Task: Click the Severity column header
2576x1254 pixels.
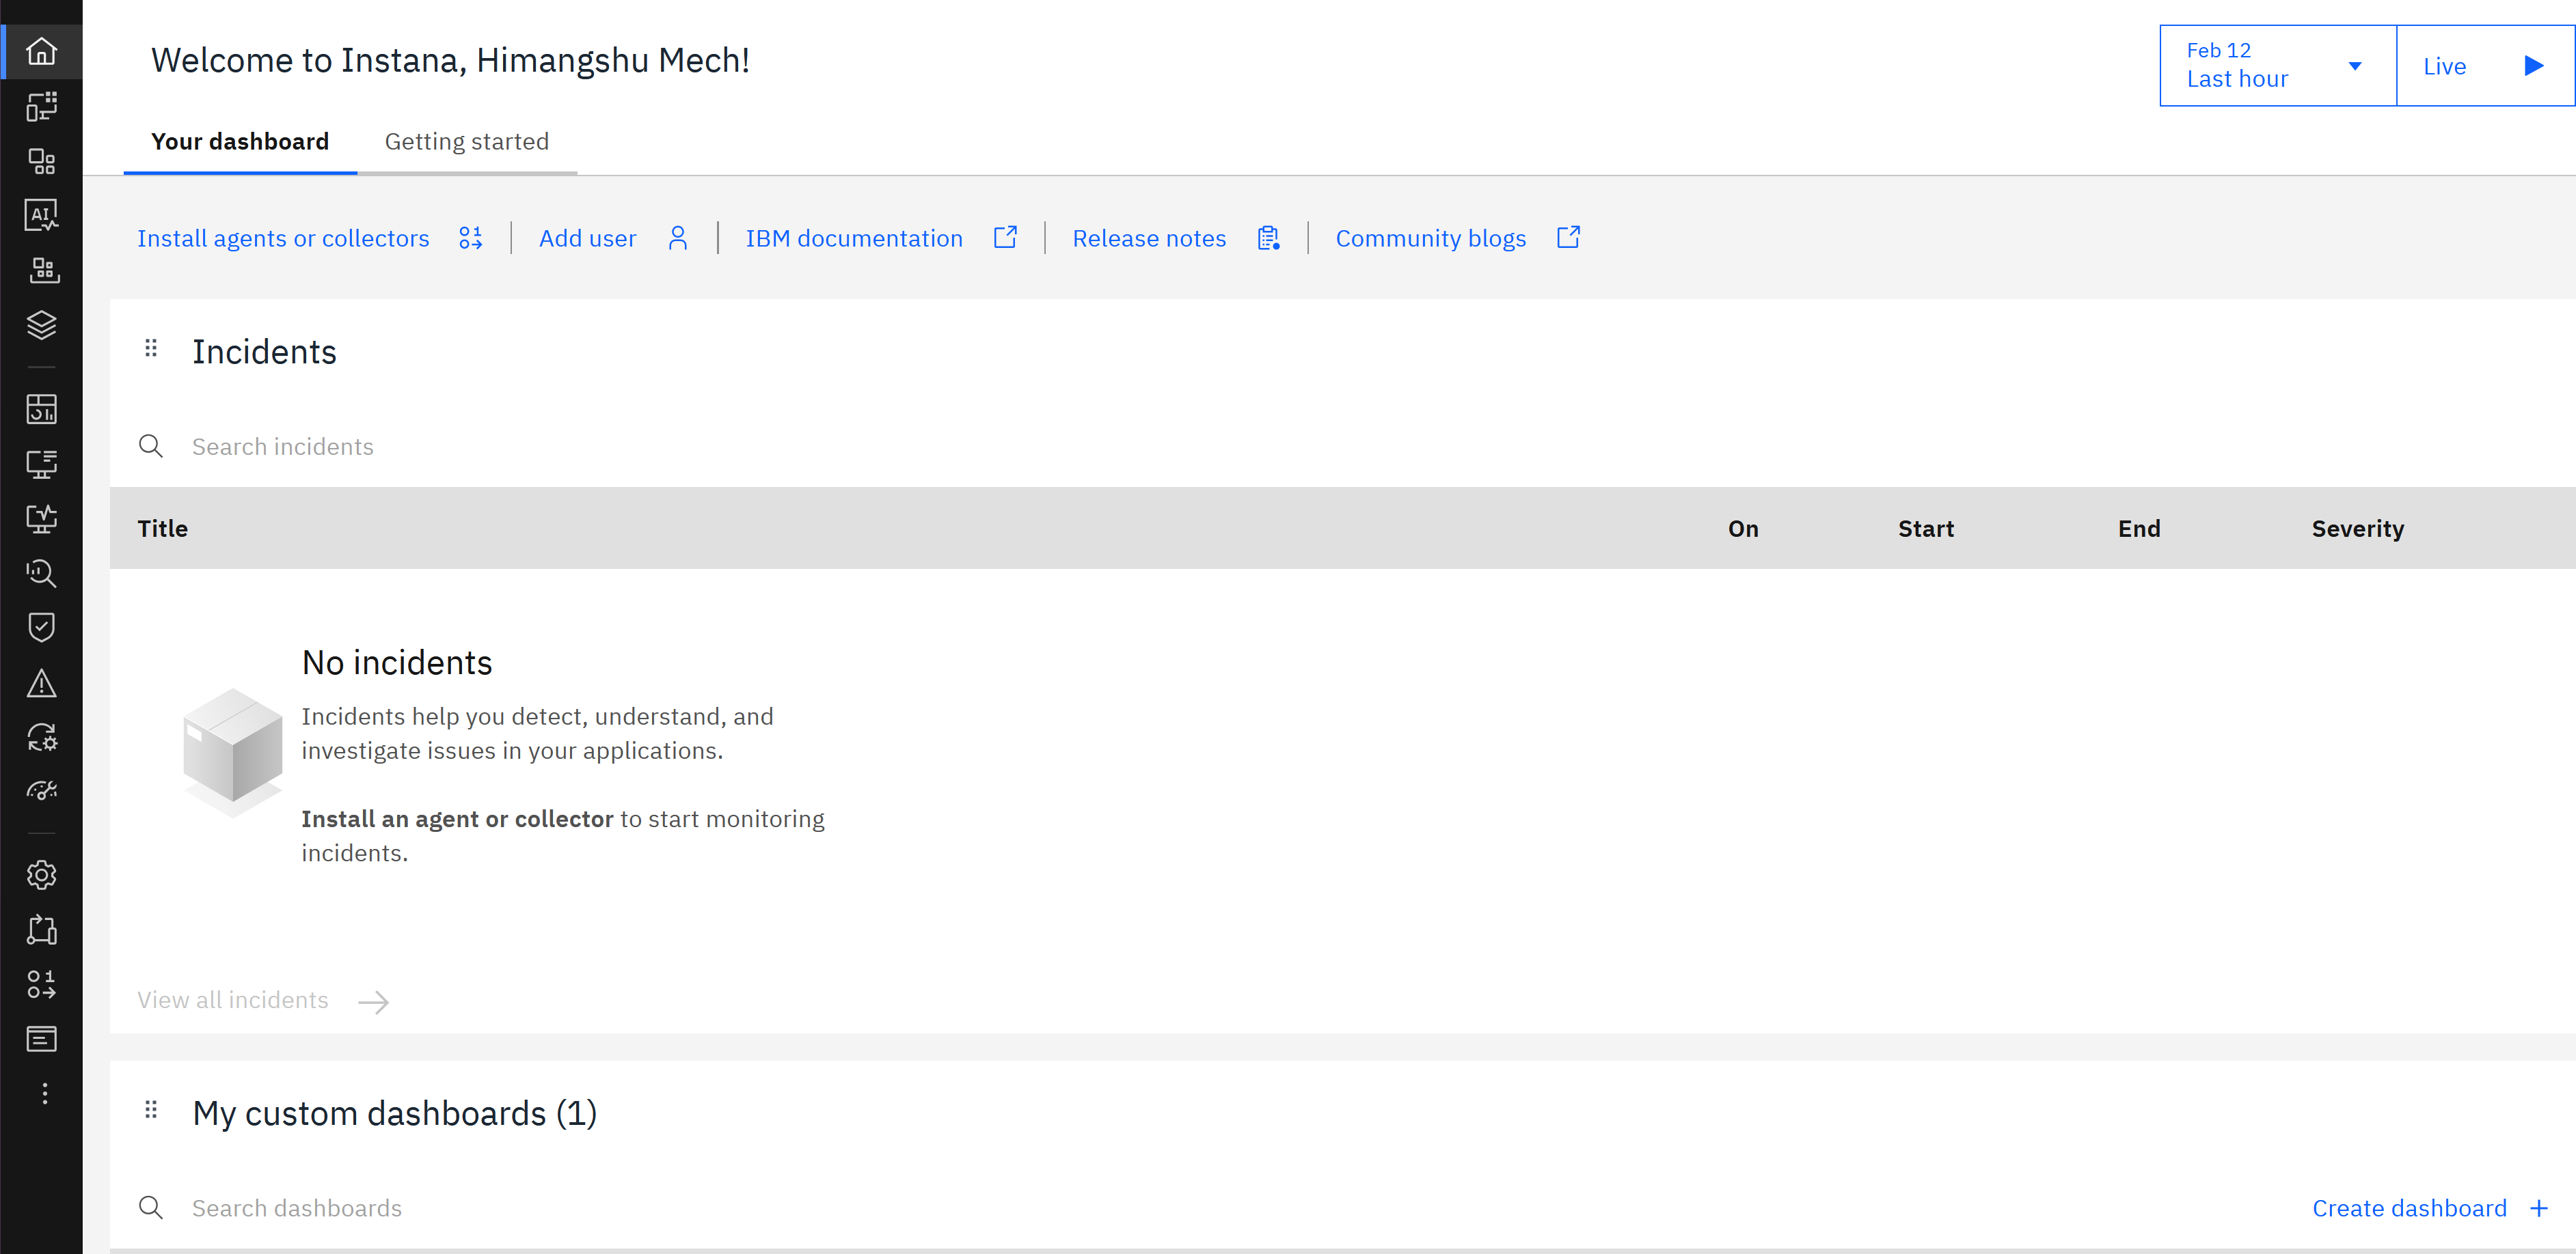Action: [x=2357, y=529]
